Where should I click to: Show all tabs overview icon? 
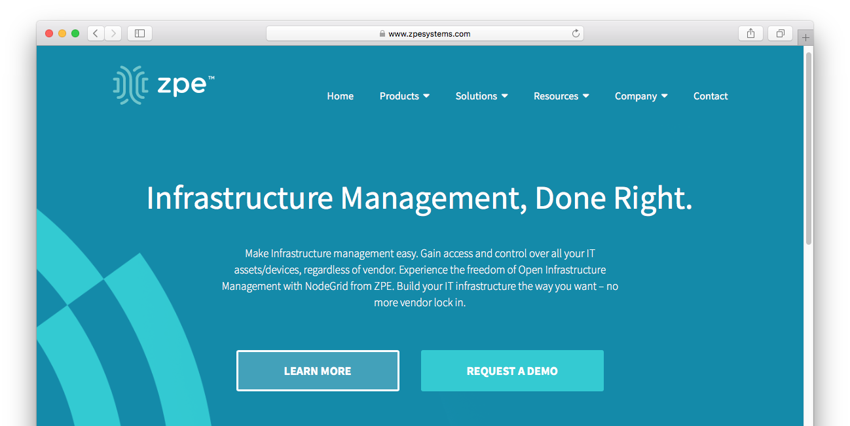click(780, 33)
